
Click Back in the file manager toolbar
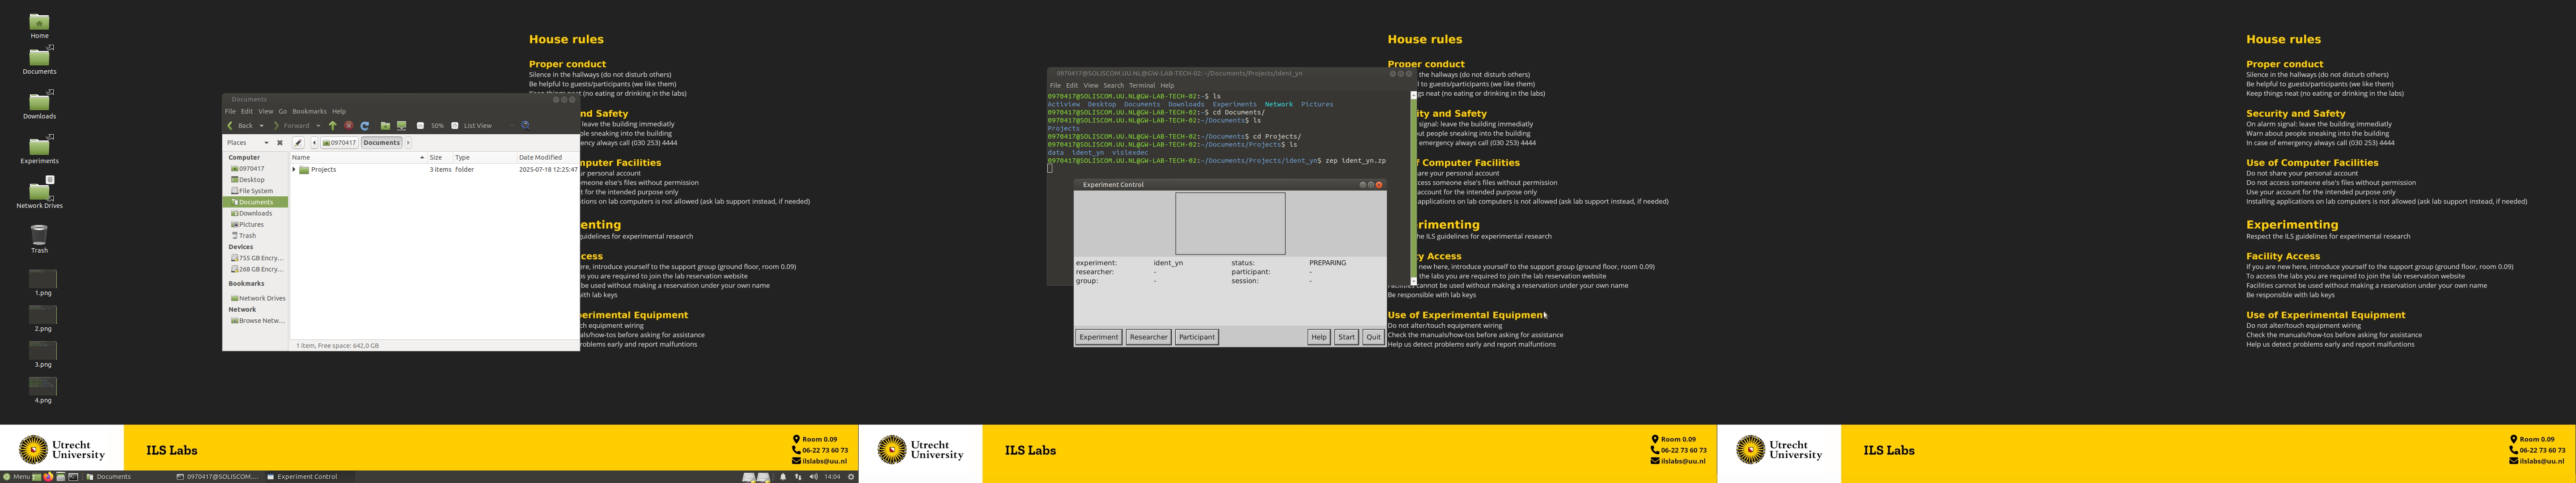click(x=240, y=126)
